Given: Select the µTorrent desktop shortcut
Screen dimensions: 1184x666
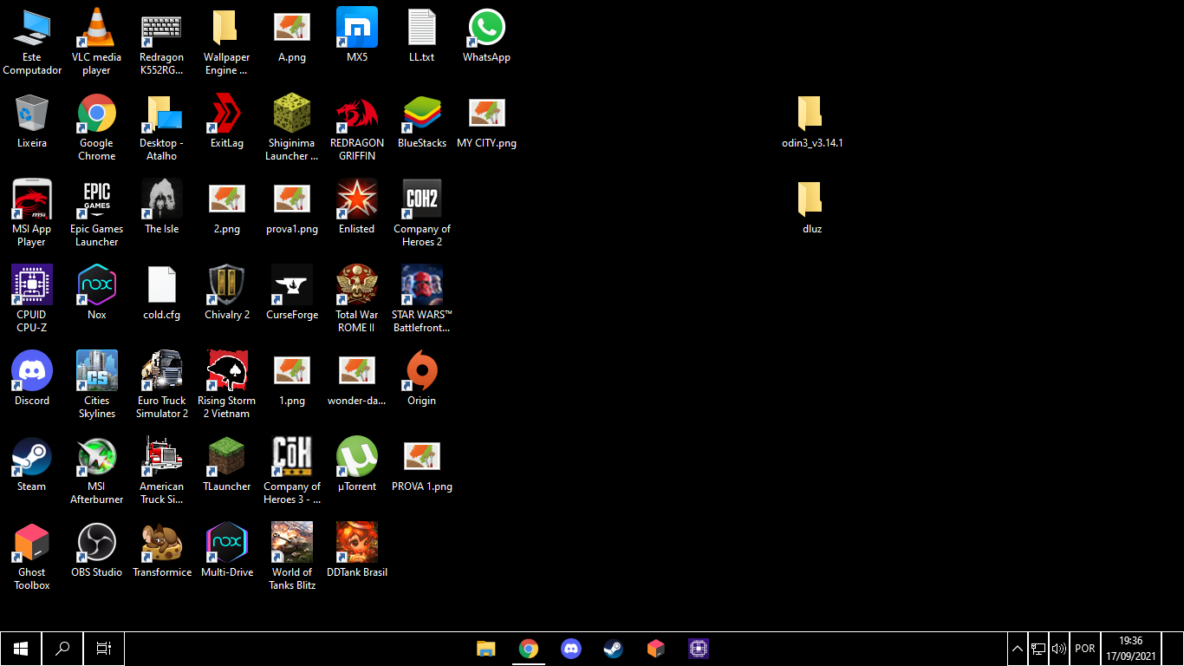Looking at the screenshot, I should click(357, 464).
